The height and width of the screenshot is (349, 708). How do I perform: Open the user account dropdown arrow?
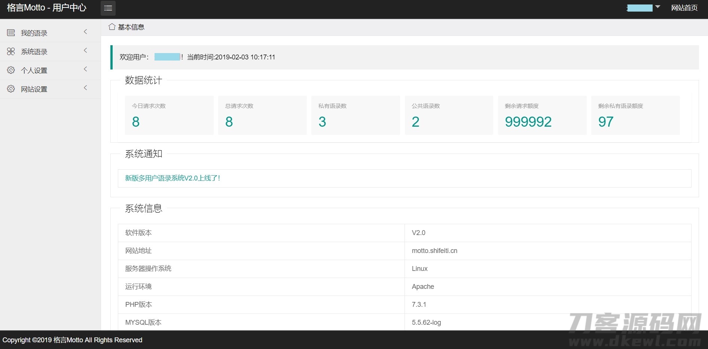coord(657,7)
